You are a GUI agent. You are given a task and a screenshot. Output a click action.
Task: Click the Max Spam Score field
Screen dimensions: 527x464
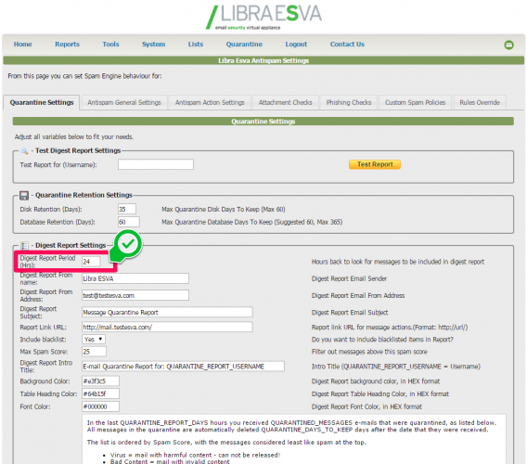click(x=94, y=352)
